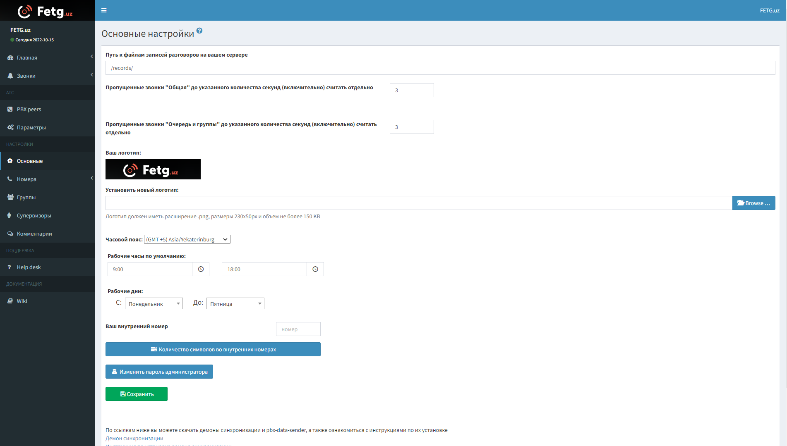Screen dimensions: 787x446
Task: Open the Демон синхронизации link
Action: 134,438
